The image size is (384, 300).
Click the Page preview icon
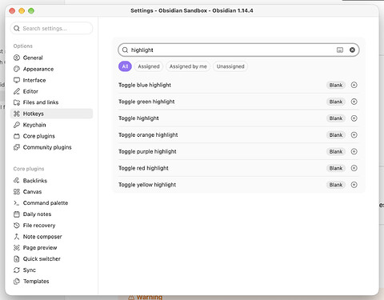point(17,248)
